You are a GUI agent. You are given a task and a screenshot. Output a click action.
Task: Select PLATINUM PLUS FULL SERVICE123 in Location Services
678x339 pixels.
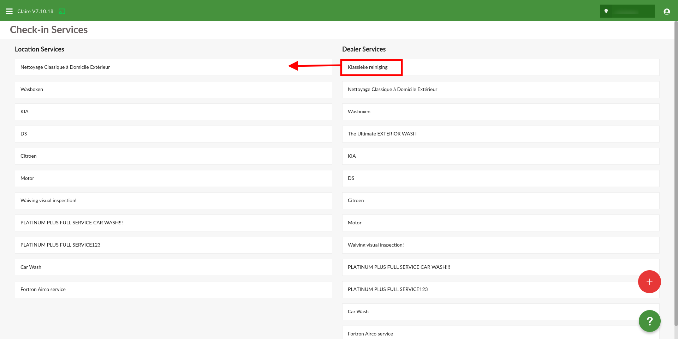pyautogui.click(x=173, y=245)
